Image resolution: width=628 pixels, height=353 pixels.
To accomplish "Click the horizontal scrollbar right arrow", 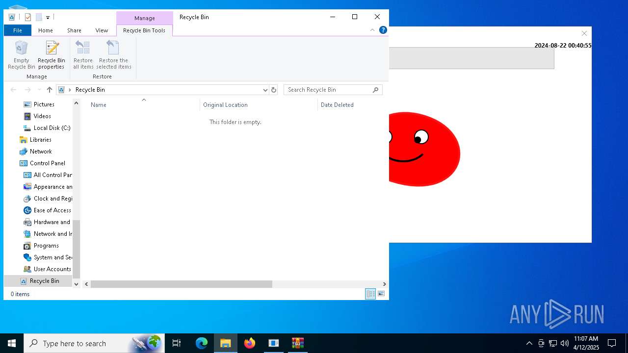I will (x=384, y=284).
